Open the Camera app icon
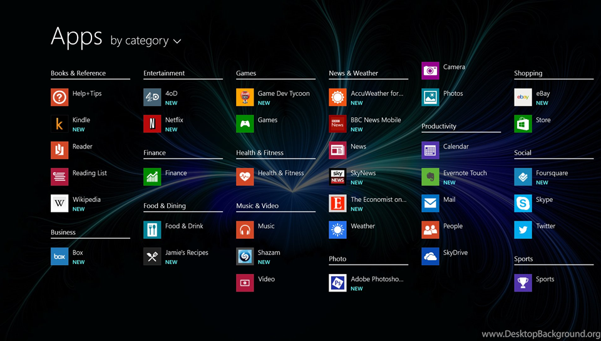The height and width of the screenshot is (341, 601). pyautogui.click(x=431, y=71)
